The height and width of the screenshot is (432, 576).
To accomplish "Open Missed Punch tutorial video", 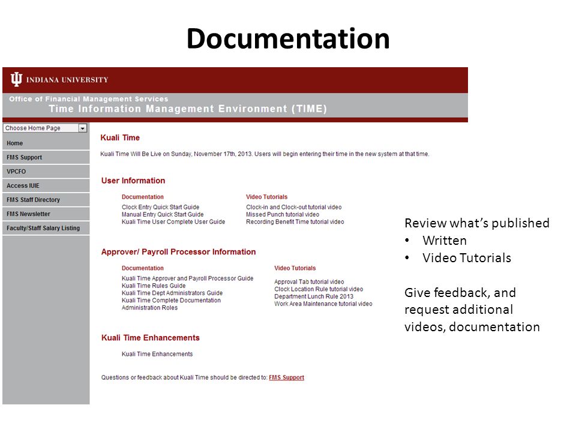I will [283, 215].
